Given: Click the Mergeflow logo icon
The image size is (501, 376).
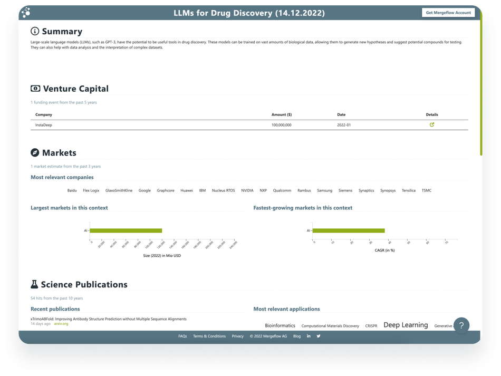Looking at the screenshot, I should pyautogui.click(x=26, y=13).
